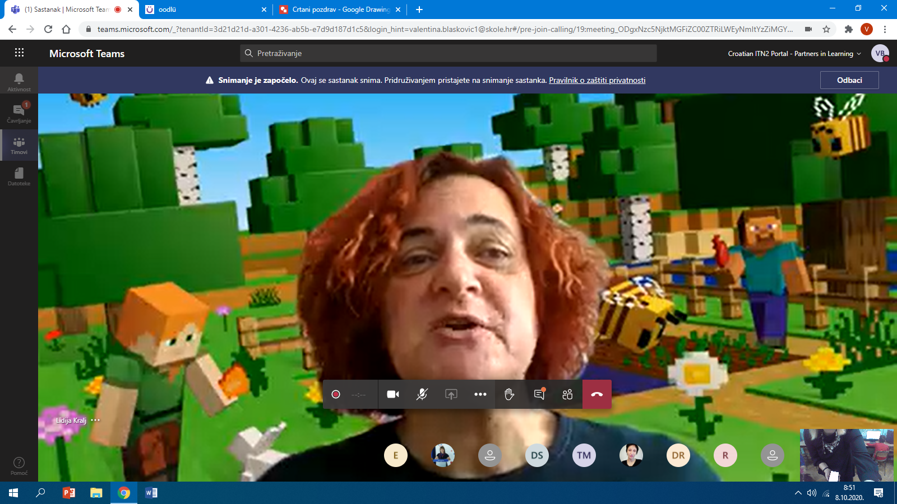The image size is (897, 504).
Task: Open the Chrome extensions puzzle menu
Action: (849, 29)
